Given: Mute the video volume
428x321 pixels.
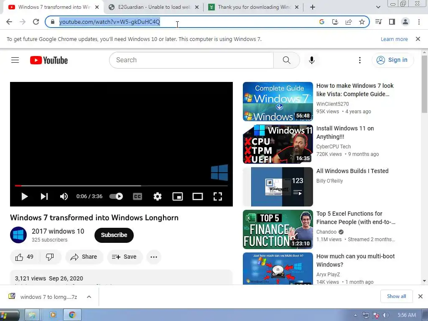Looking at the screenshot, I should pos(64,196).
